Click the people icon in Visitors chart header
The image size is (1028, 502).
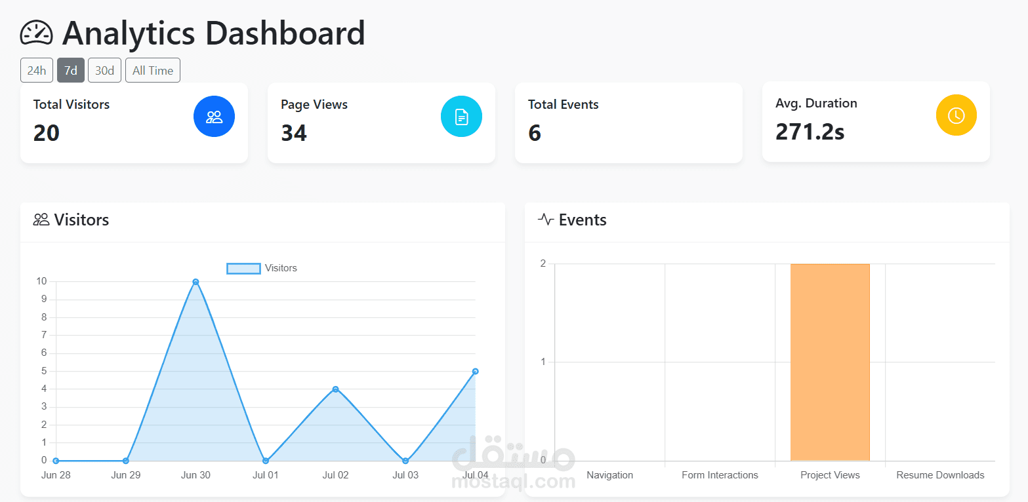tap(41, 220)
